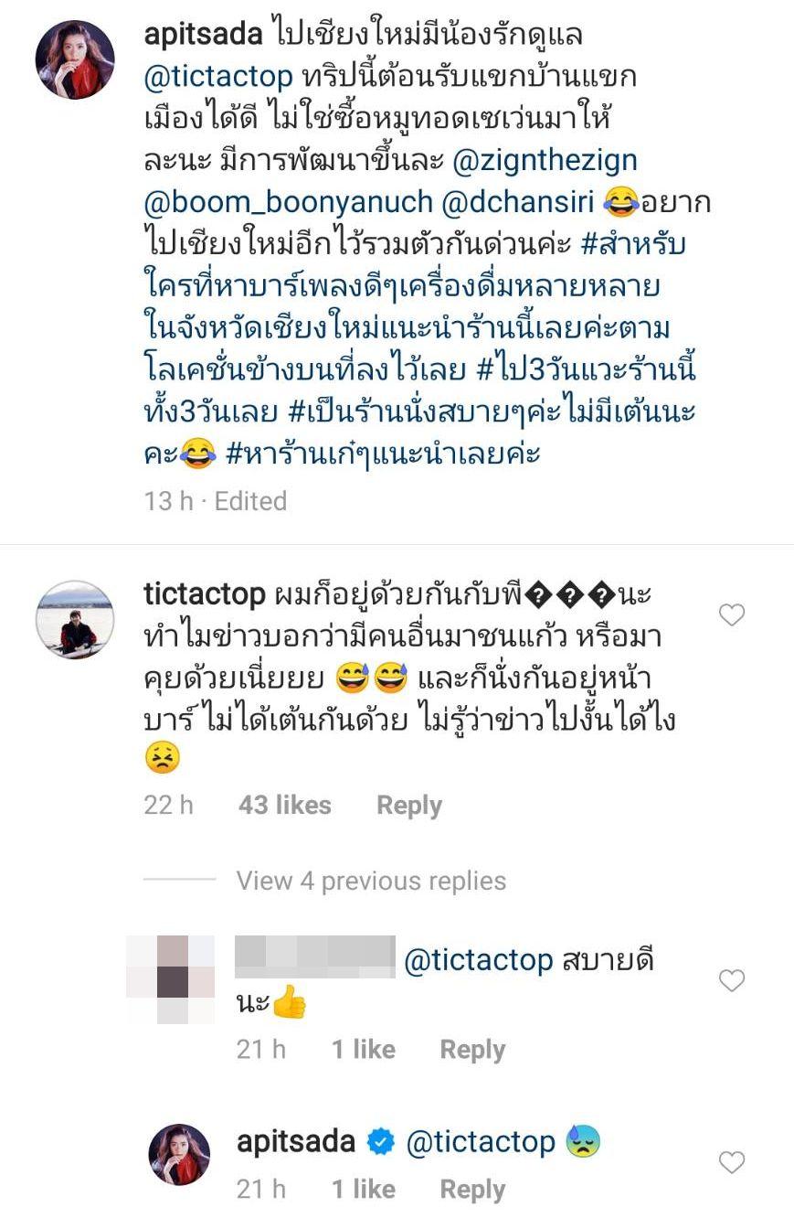Reply to the blurred user's comment
Screen dimensions: 794x1218
472,1050
